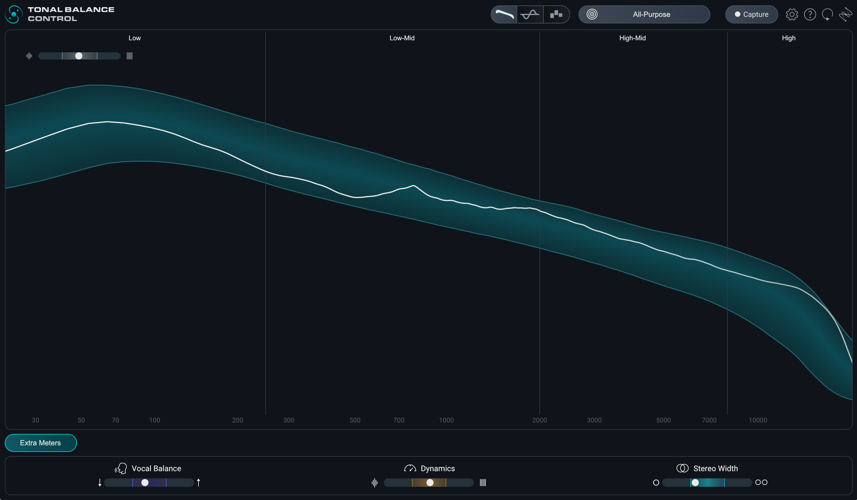The height and width of the screenshot is (500, 857).
Task: Switch to the broad curve view
Action: click(504, 14)
